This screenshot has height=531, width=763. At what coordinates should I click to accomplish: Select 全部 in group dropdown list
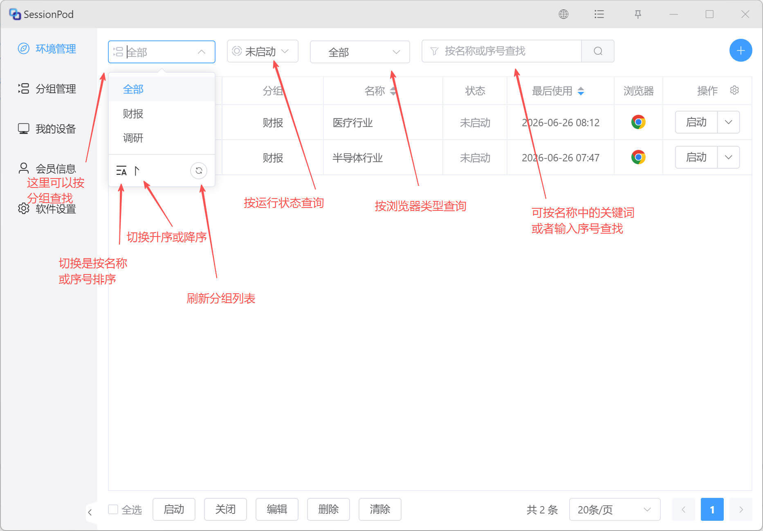click(162, 89)
